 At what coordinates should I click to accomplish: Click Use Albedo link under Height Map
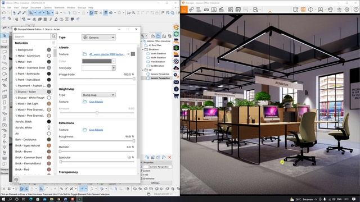click(96, 102)
